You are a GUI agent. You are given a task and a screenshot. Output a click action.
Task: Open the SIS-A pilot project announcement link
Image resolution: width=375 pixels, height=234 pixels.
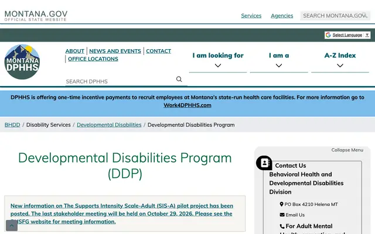(x=121, y=214)
